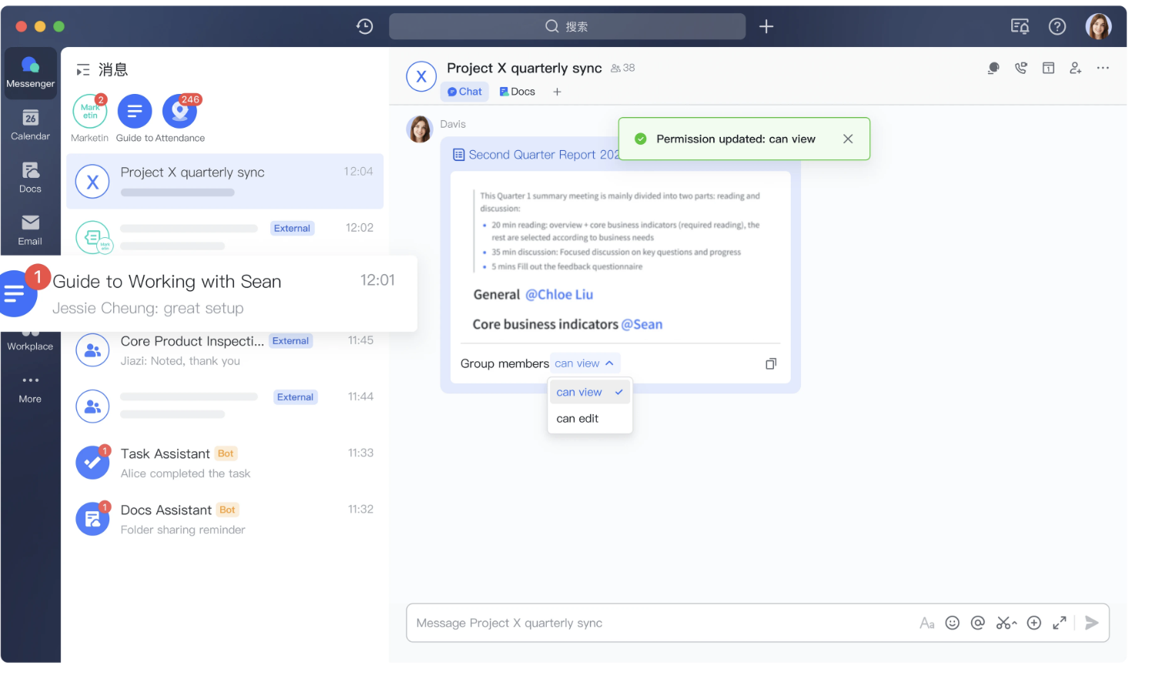Click the history clock icon
Viewport: 1166px width, 673px height.
pos(365,26)
